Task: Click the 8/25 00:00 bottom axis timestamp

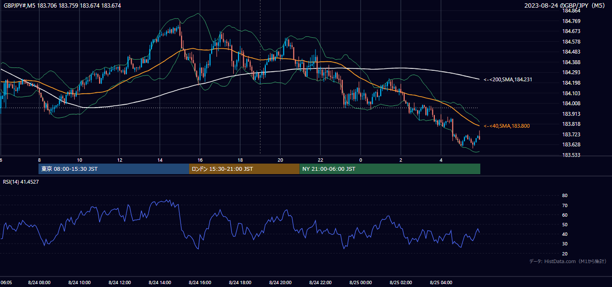Action: 361,282
